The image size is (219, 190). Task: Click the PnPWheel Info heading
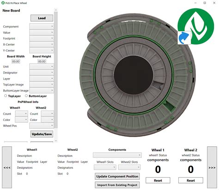[28, 102]
